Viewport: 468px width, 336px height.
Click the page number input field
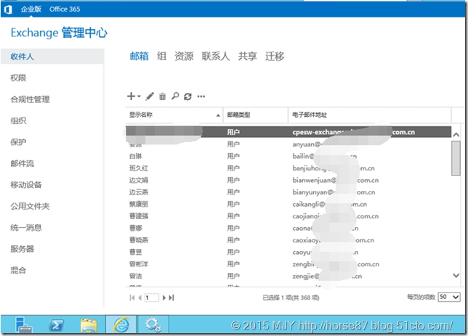[151, 298]
